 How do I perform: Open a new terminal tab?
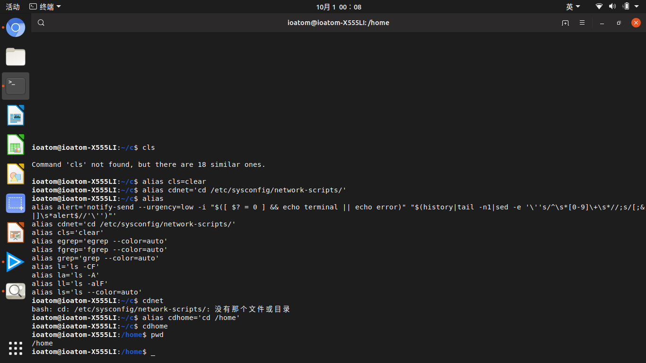click(565, 23)
